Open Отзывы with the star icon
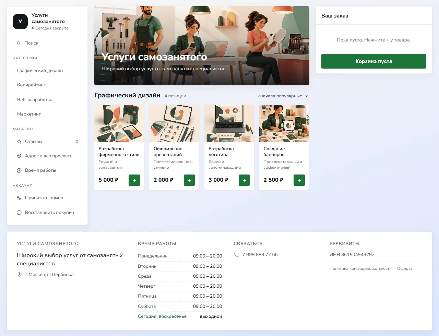The width and height of the screenshot is (439, 336). coord(47,141)
